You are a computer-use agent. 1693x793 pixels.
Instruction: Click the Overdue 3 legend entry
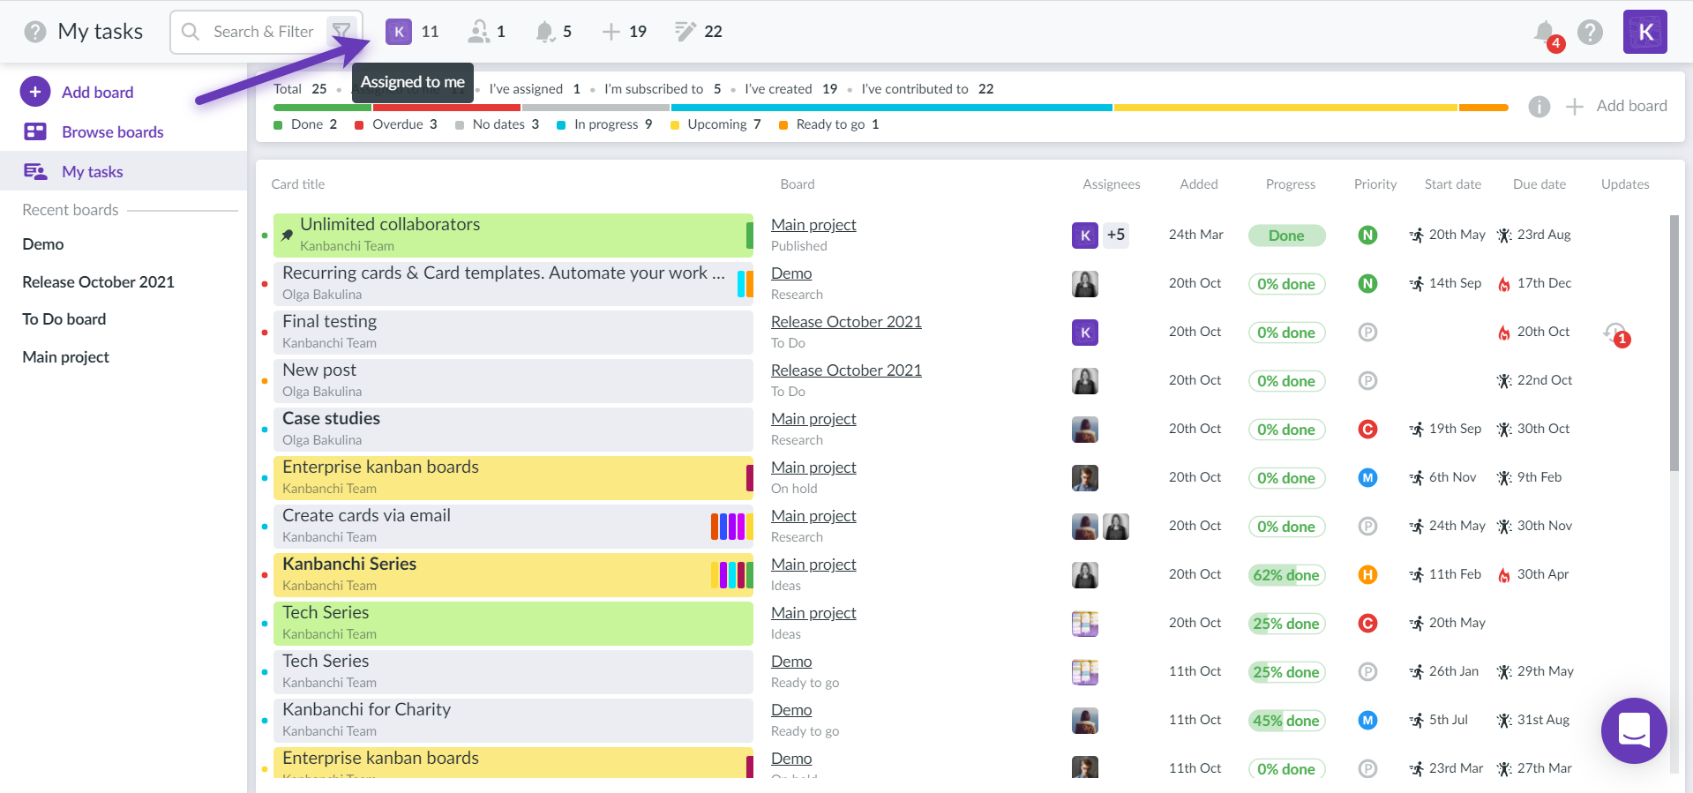click(x=396, y=124)
